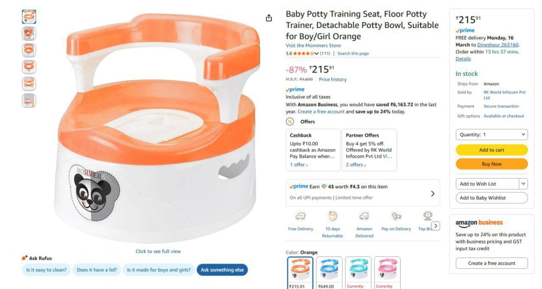Open the Prime UPI earn offer arrow
Screen dimensions: 542x289
432,193
